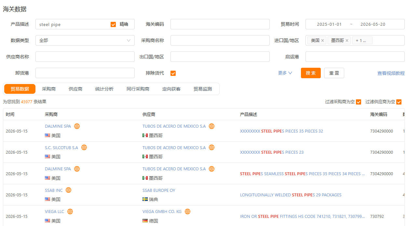Toggle the 过滤采购商为空 checkbox
Screen dimensions: 407x226
pos(359,102)
